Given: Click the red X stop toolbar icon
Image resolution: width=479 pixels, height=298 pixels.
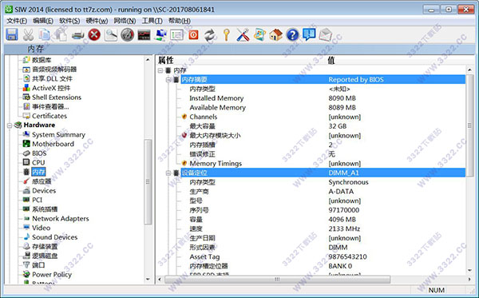Looking at the screenshot, I should pos(94,34).
